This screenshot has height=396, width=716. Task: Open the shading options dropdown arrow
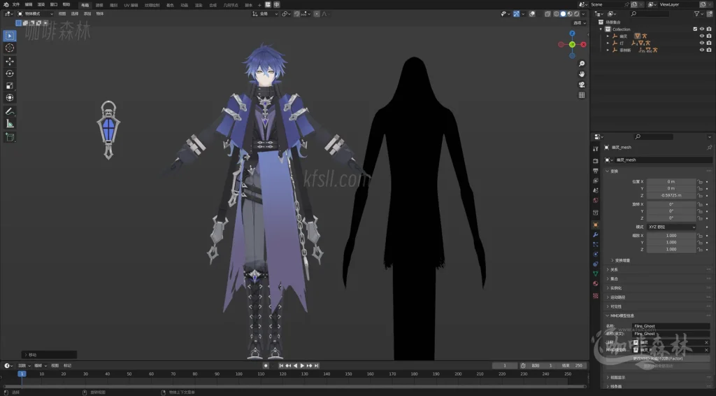pos(583,14)
